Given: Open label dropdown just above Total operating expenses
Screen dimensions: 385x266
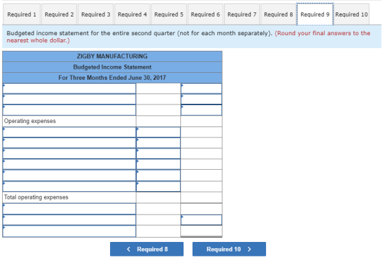Looking at the screenshot, I should pos(69,186).
